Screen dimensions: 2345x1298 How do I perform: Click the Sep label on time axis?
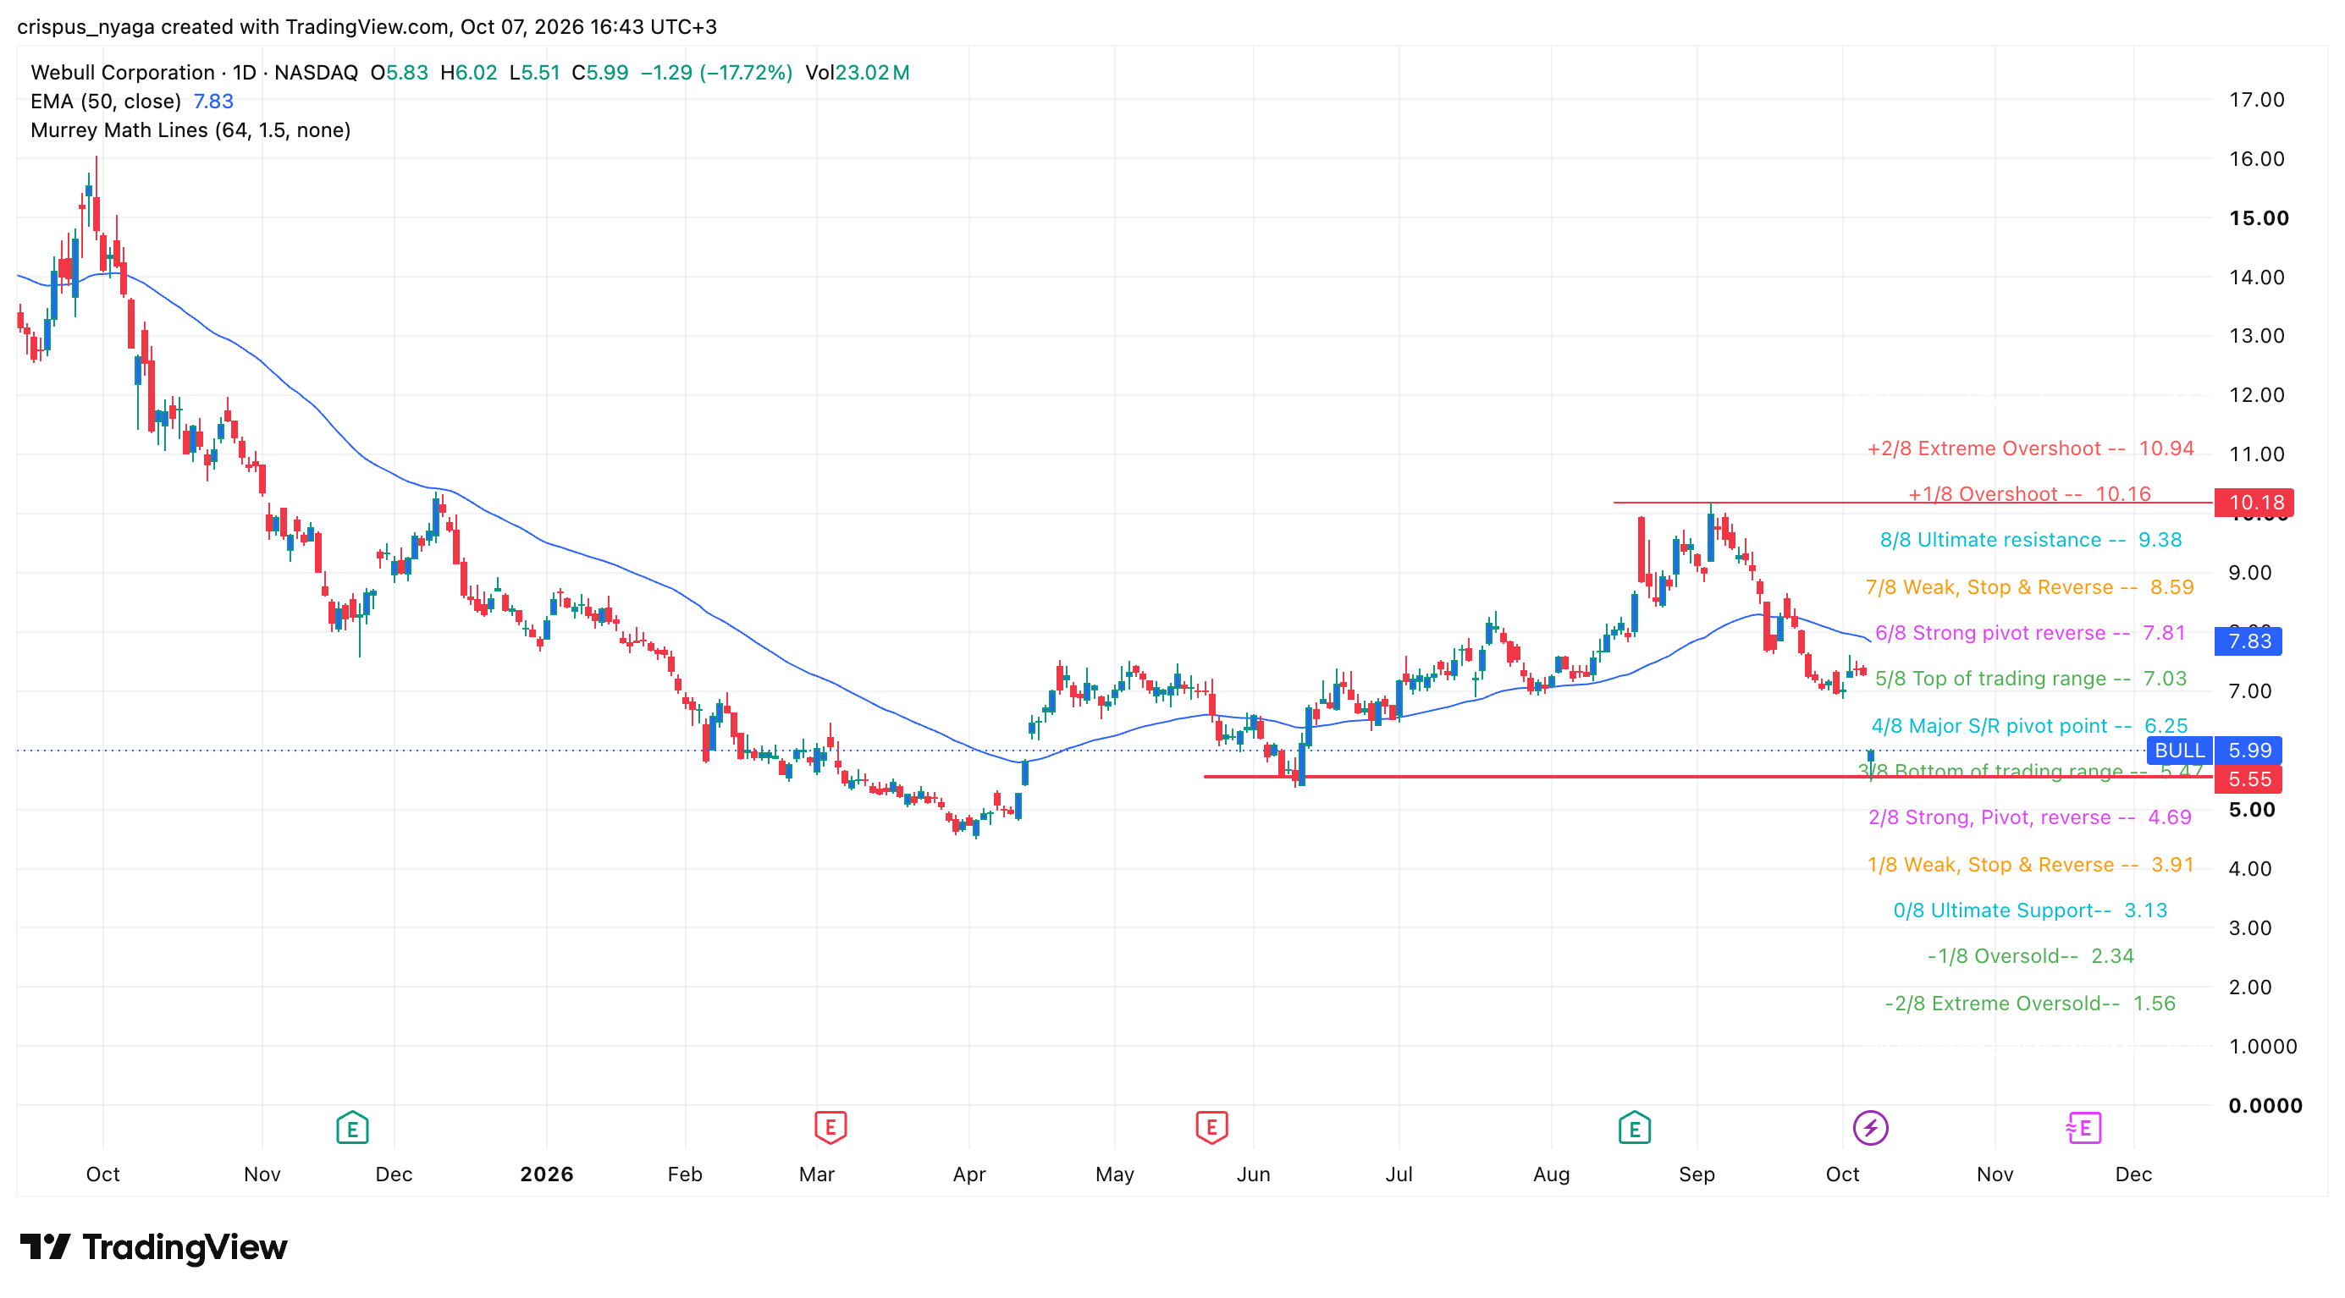[1697, 1174]
